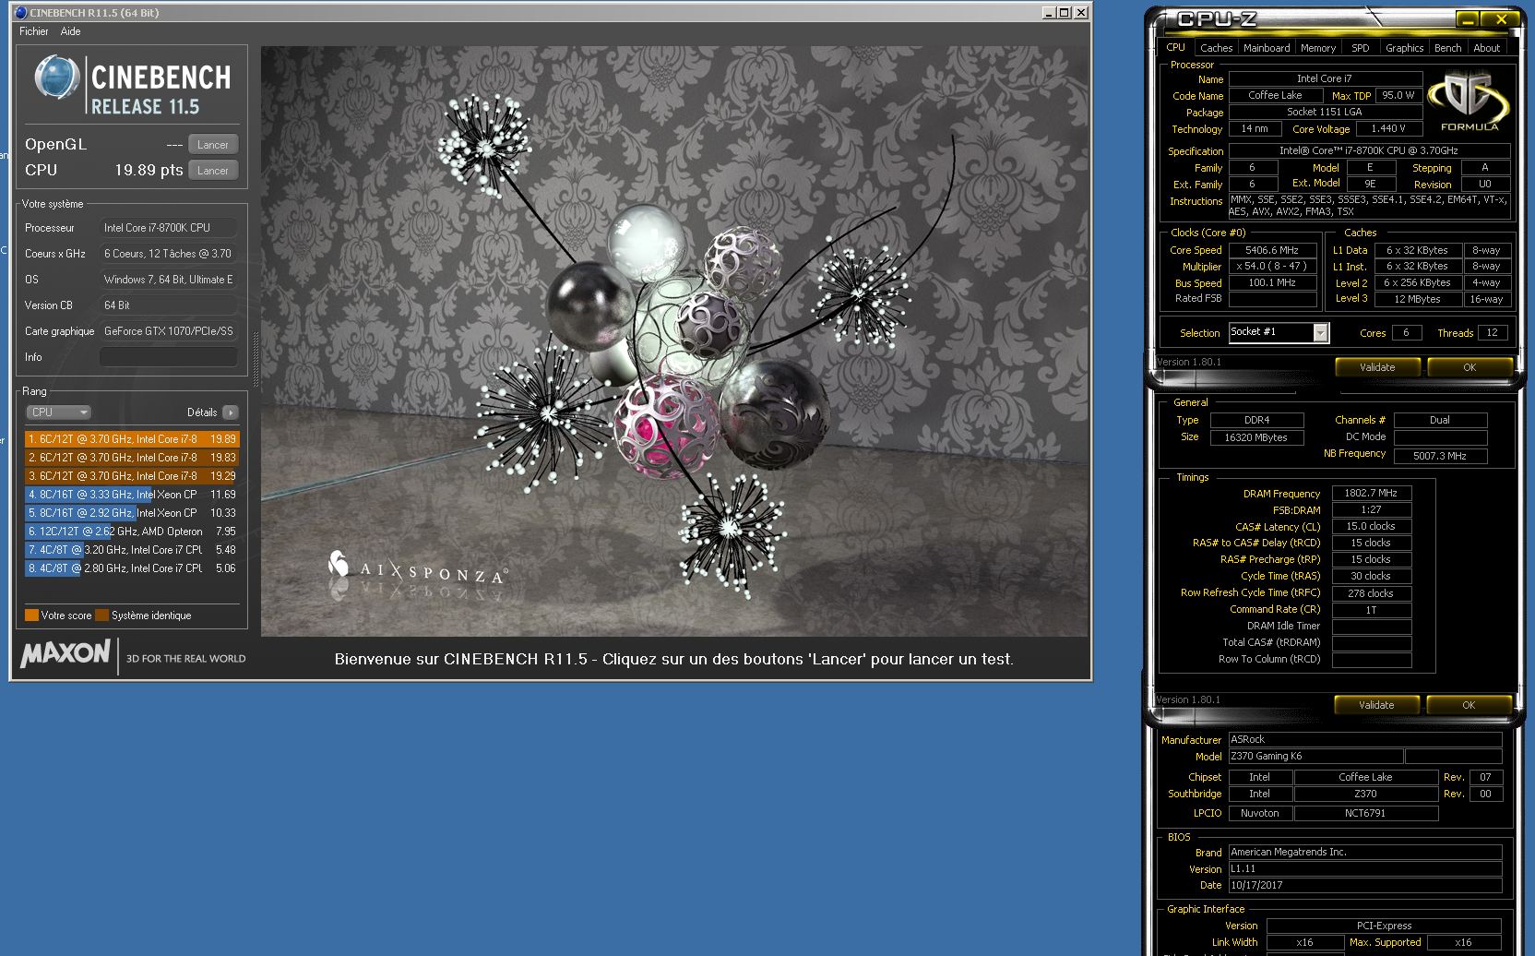Click the brown Système identique legend swatch

tap(101, 615)
